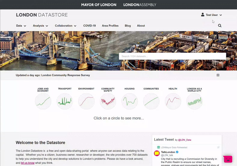237x166 pixels.
Task: Click TalkLondon verified badge icon
Action: [x=177, y=152]
